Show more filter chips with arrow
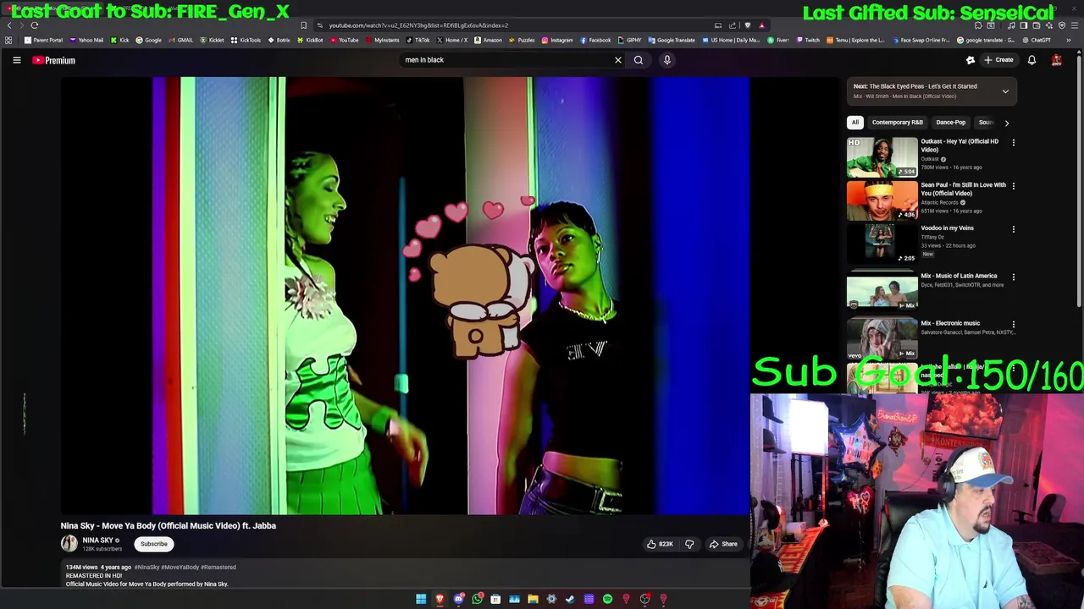1084x609 pixels. pyautogui.click(x=1007, y=123)
